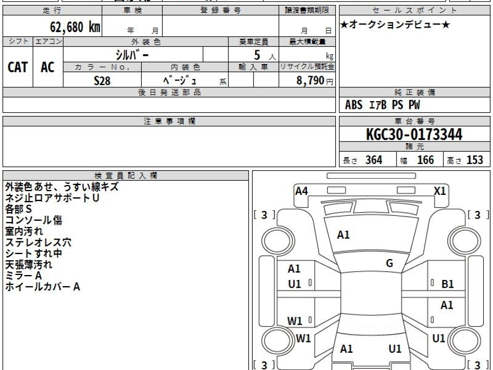Image resolution: width=493 pixels, height=370 pixels.
Task: Click the A1 mark below the B1 door mark
Action: [447, 305]
